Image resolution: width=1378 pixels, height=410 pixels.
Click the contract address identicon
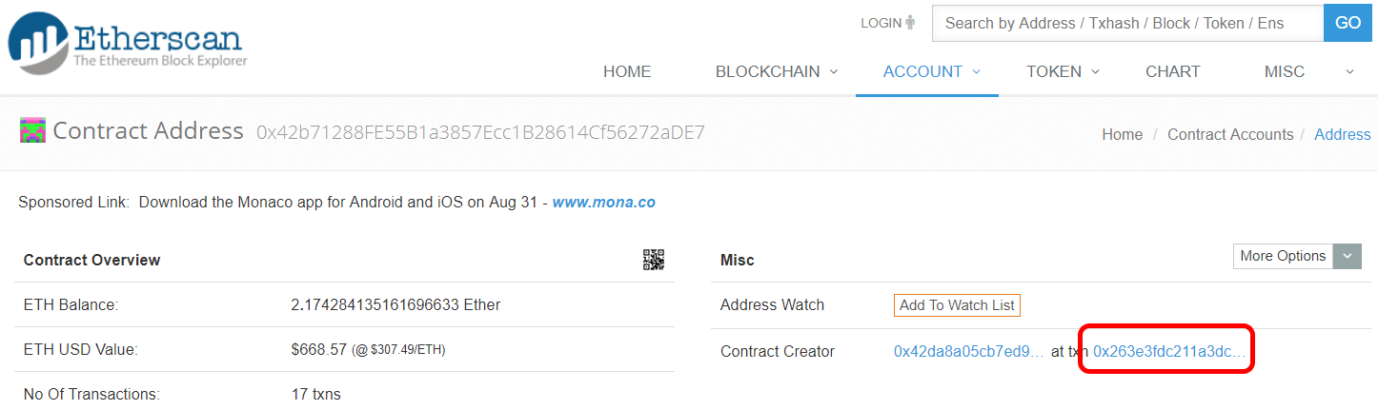click(x=32, y=130)
